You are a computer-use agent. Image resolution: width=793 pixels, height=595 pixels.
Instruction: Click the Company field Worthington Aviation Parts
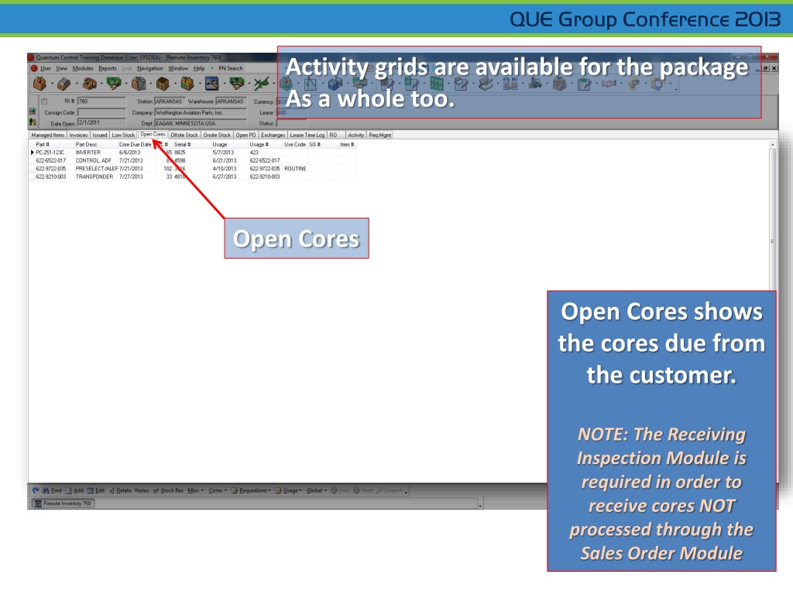[x=201, y=112]
